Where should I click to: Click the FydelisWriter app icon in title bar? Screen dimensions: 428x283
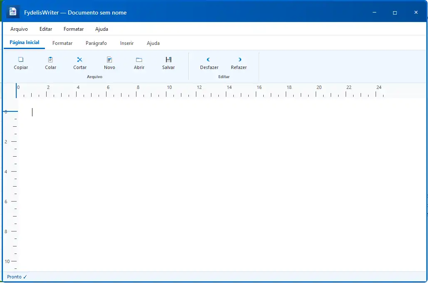(x=13, y=12)
